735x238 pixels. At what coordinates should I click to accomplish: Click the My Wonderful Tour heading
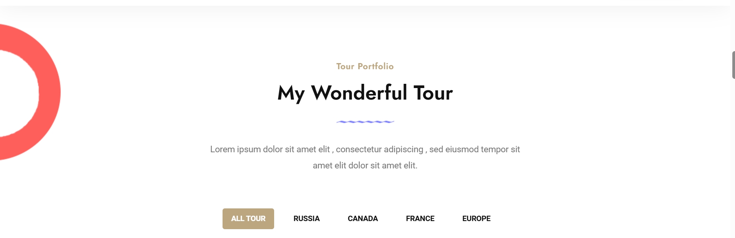[365, 93]
